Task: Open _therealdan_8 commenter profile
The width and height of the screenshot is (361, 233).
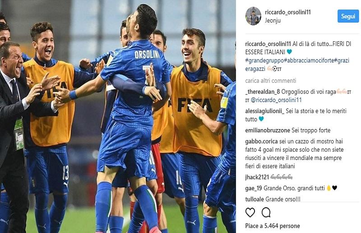Action: pyautogui.click(x=263, y=92)
